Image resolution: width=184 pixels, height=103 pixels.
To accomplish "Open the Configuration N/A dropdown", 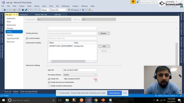I will click(x=54, y=19).
